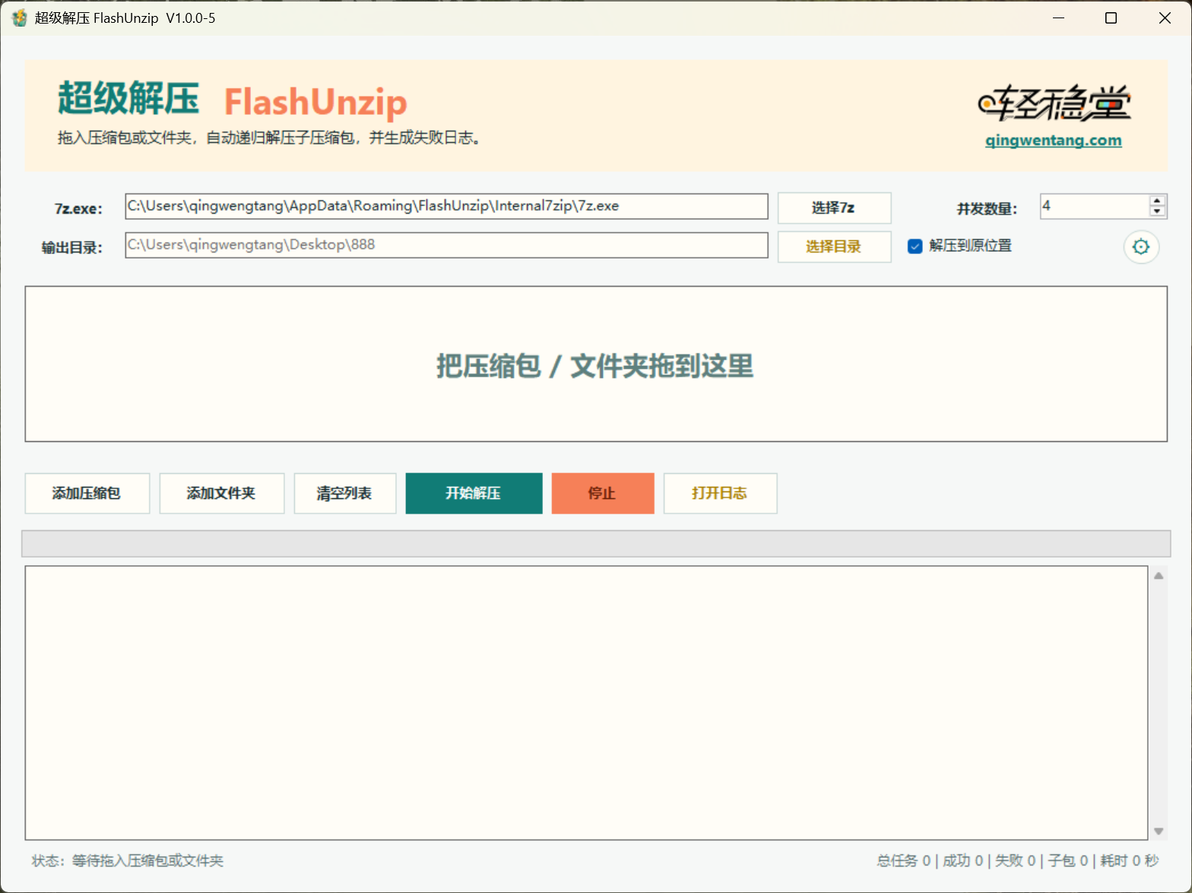Click the 失败 0 status counter
Screen dimensions: 1192x893
pyautogui.click(x=1016, y=861)
